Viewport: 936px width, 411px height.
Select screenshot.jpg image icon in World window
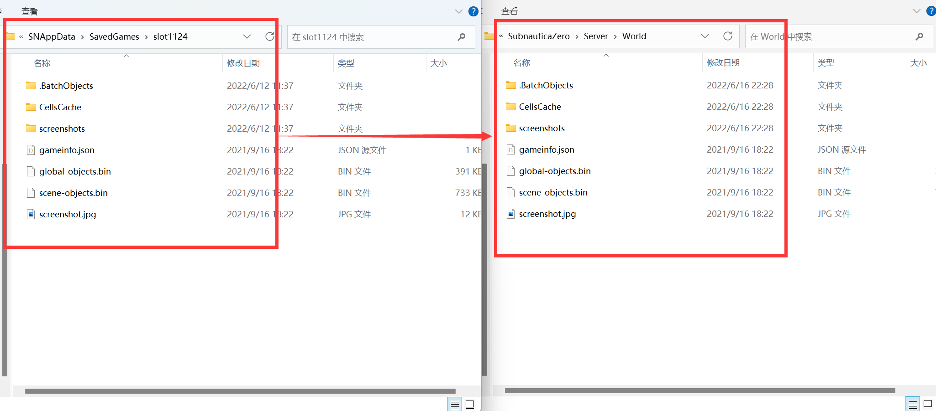pyautogui.click(x=511, y=214)
